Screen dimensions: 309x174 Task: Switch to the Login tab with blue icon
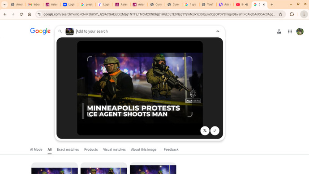point(69,4)
